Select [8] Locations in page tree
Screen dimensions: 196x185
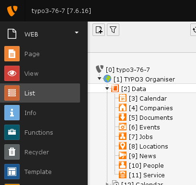(x=149, y=146)
